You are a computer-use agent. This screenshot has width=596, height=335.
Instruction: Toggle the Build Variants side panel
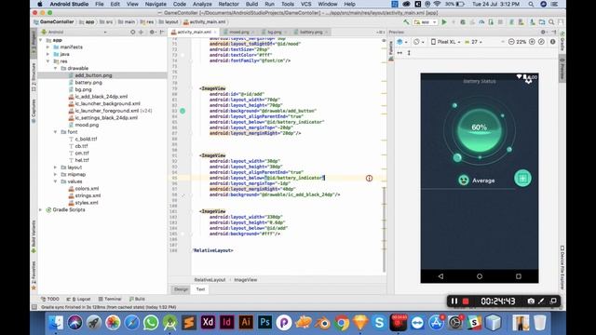pos(34,237)
